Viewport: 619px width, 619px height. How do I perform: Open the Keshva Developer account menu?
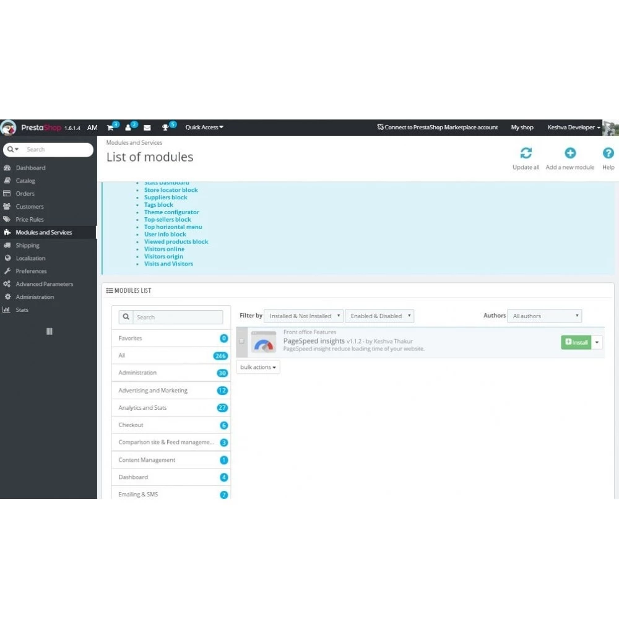pyautogui.click(x=574, y=127)
